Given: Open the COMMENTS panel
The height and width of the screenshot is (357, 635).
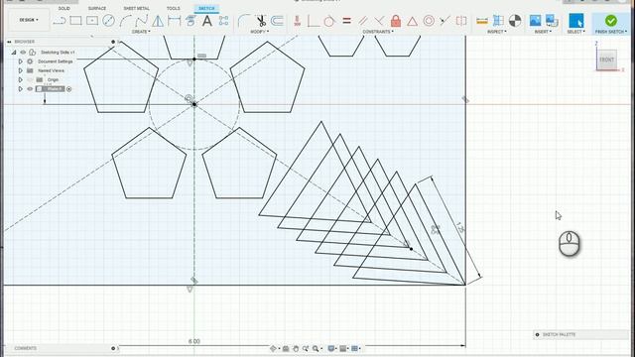Looking at the screenshot, I should [x=26, y=348].
